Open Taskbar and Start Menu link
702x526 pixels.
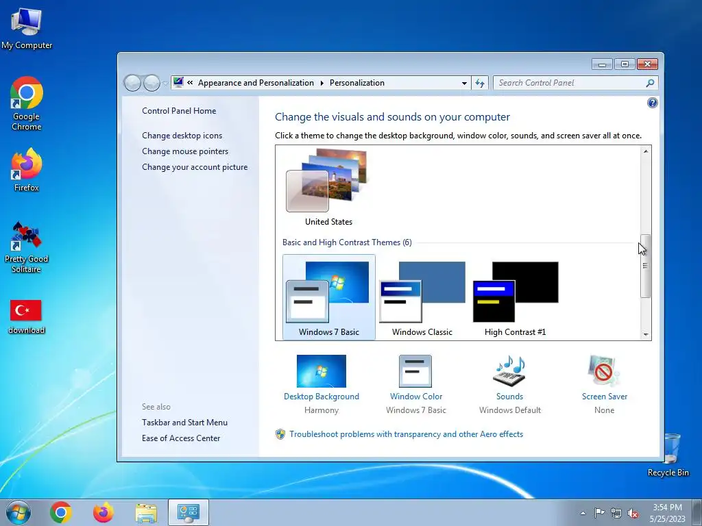pyautogui.click(x=184, y=422)
